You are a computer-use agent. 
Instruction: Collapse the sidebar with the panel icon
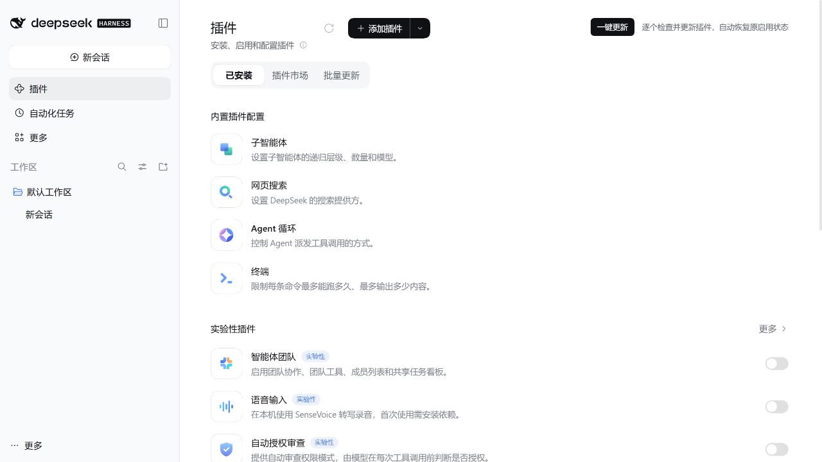(x=163, y=23)
